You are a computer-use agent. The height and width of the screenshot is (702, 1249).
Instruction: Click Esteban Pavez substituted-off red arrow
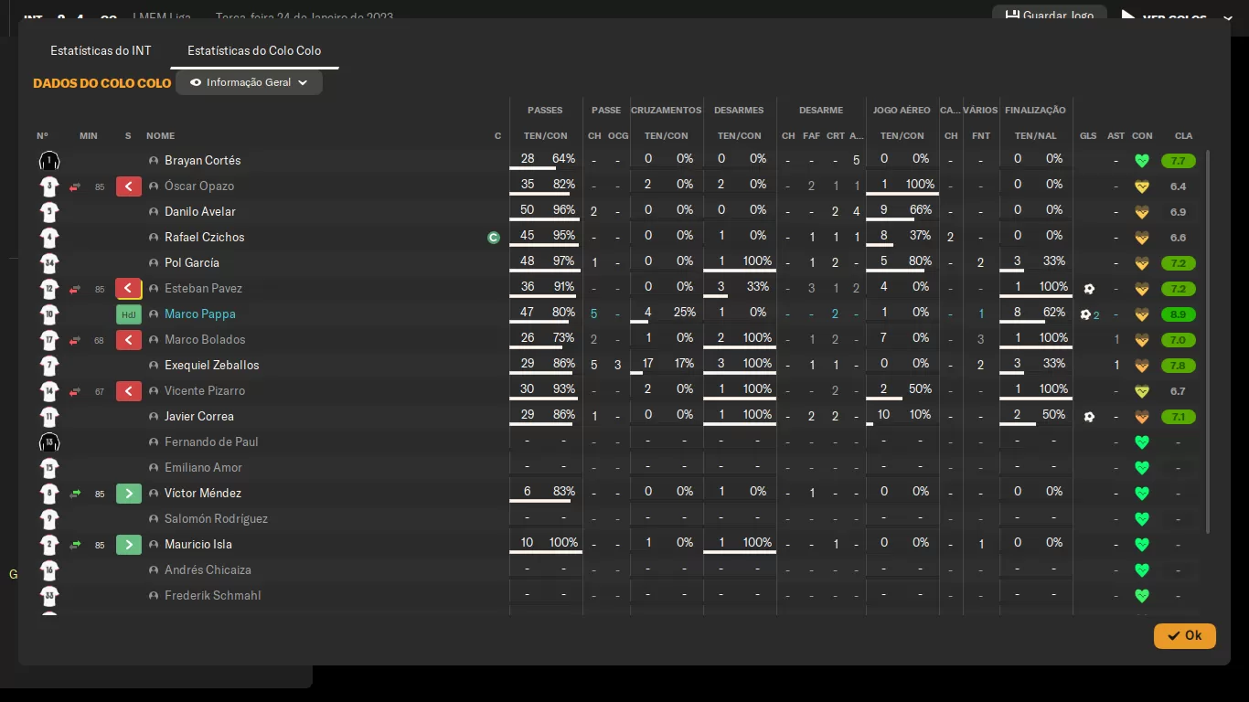click(129, 289)
